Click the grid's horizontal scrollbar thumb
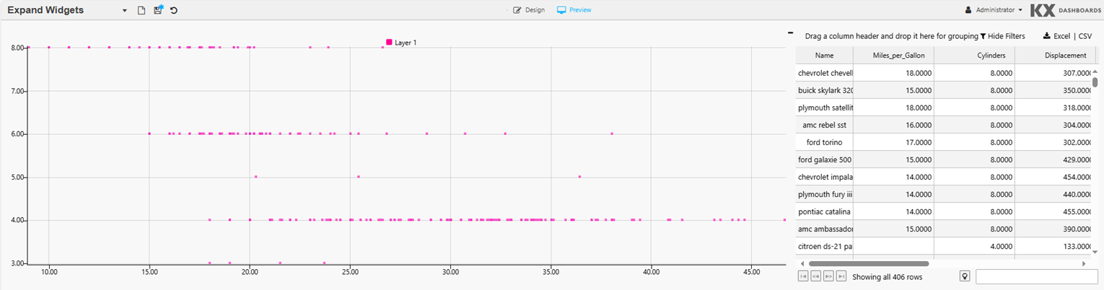1104x290 pixels. pos(869,264)
